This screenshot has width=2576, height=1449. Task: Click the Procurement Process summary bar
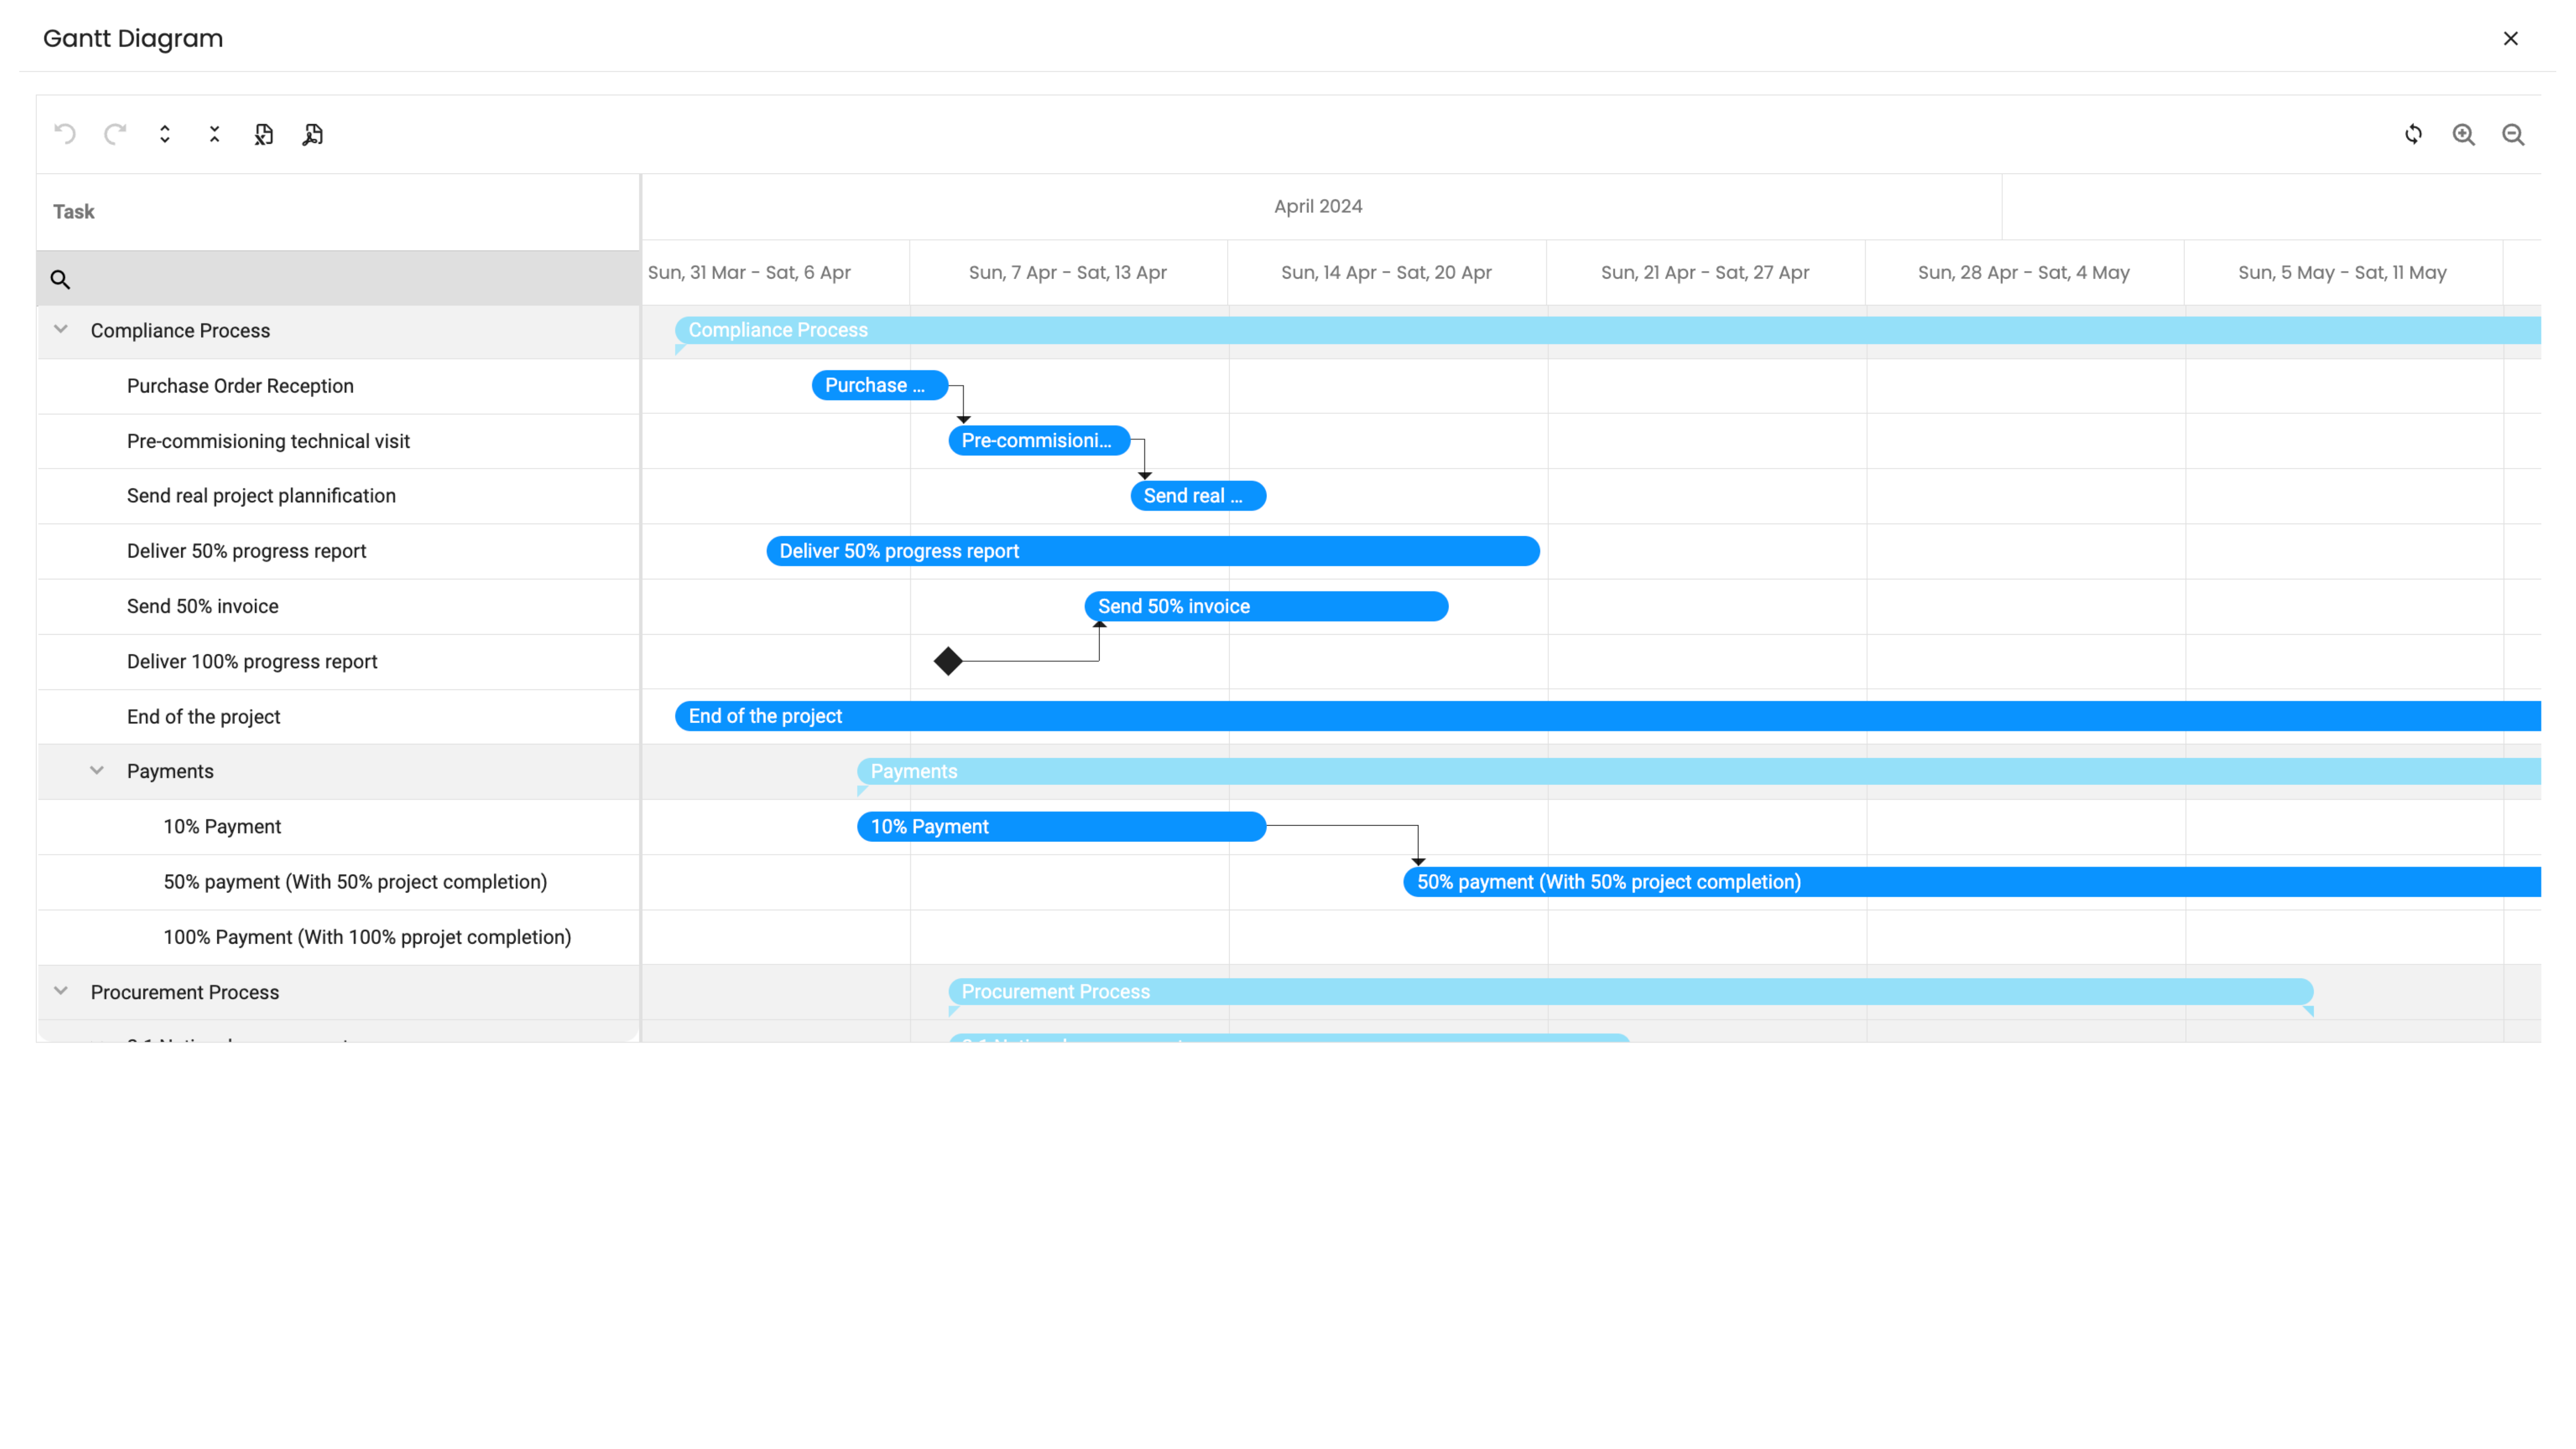(1631, 992)
